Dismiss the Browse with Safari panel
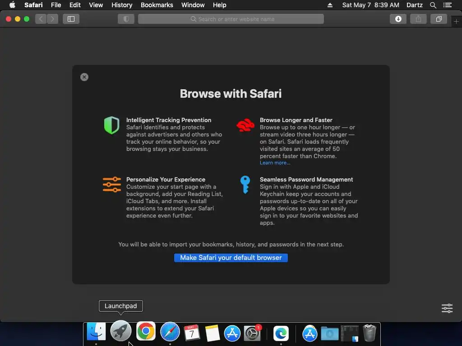This screenshot has height=346, width=462. (x=84, y=77)
